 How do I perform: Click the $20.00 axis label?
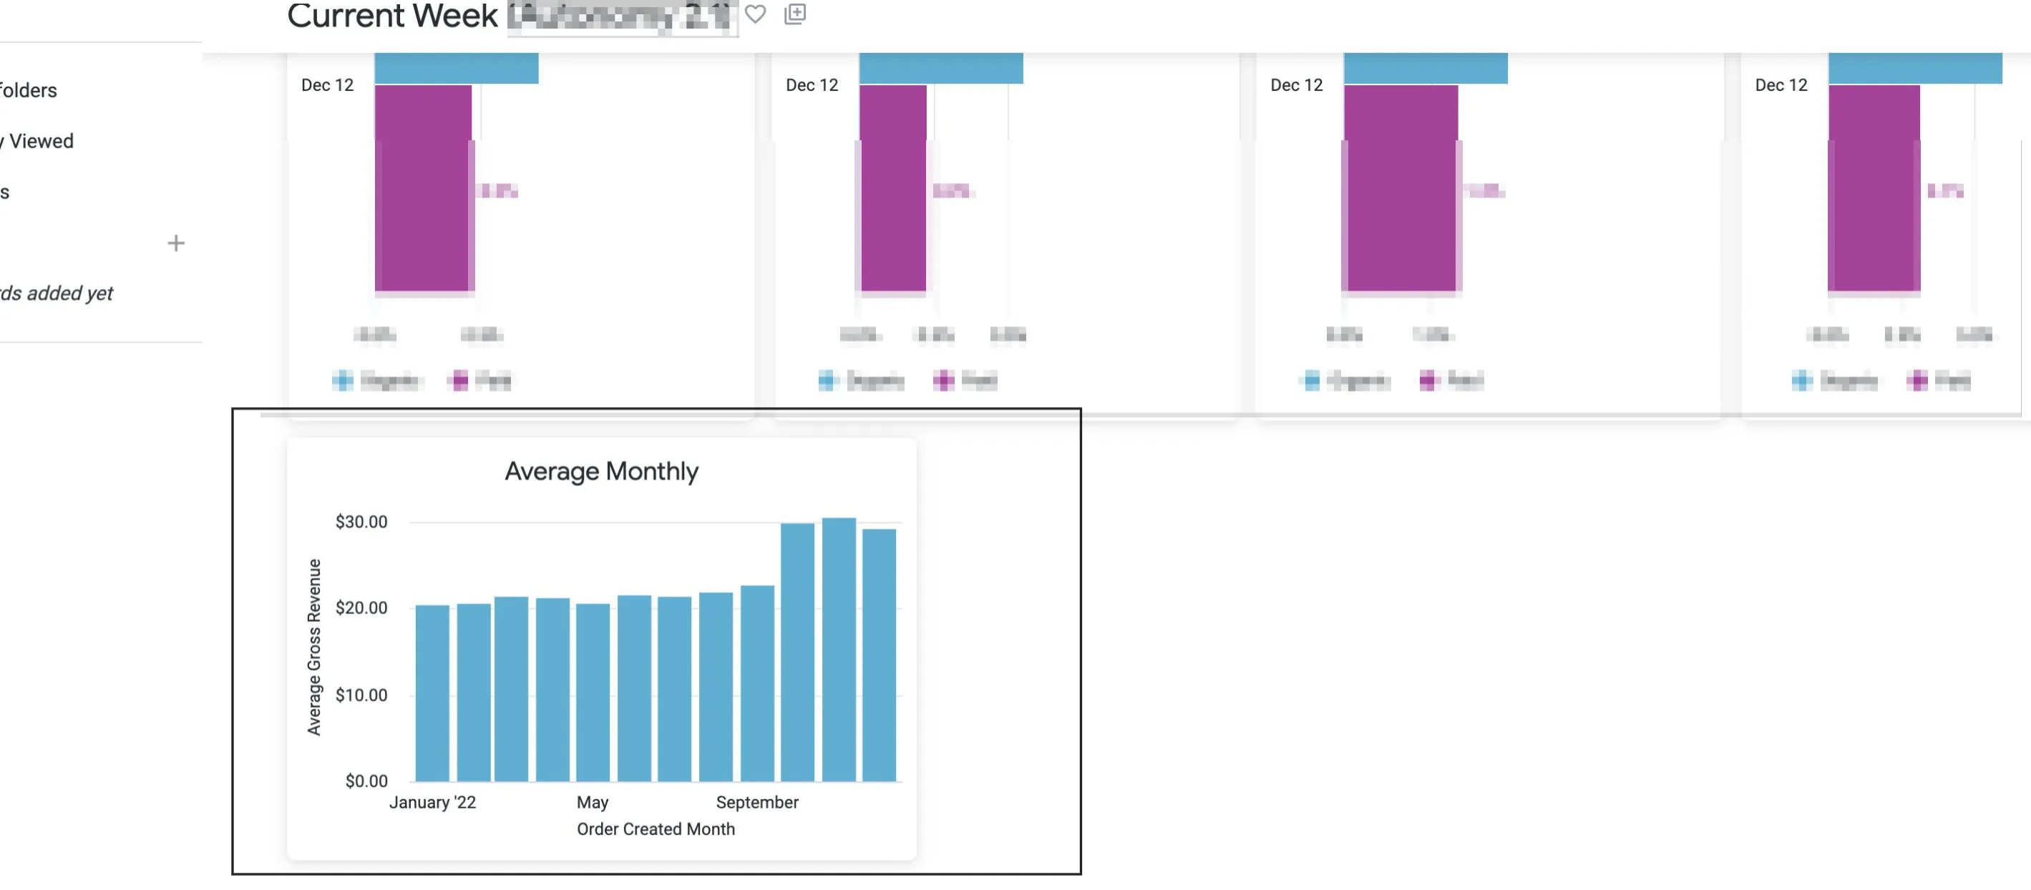click(361, 608)
